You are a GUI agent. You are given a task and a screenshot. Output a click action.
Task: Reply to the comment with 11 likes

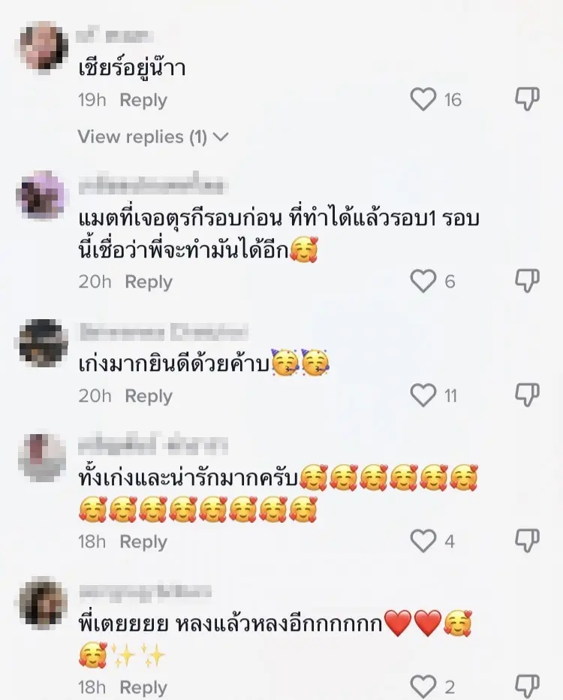click(x=148, y=397)
